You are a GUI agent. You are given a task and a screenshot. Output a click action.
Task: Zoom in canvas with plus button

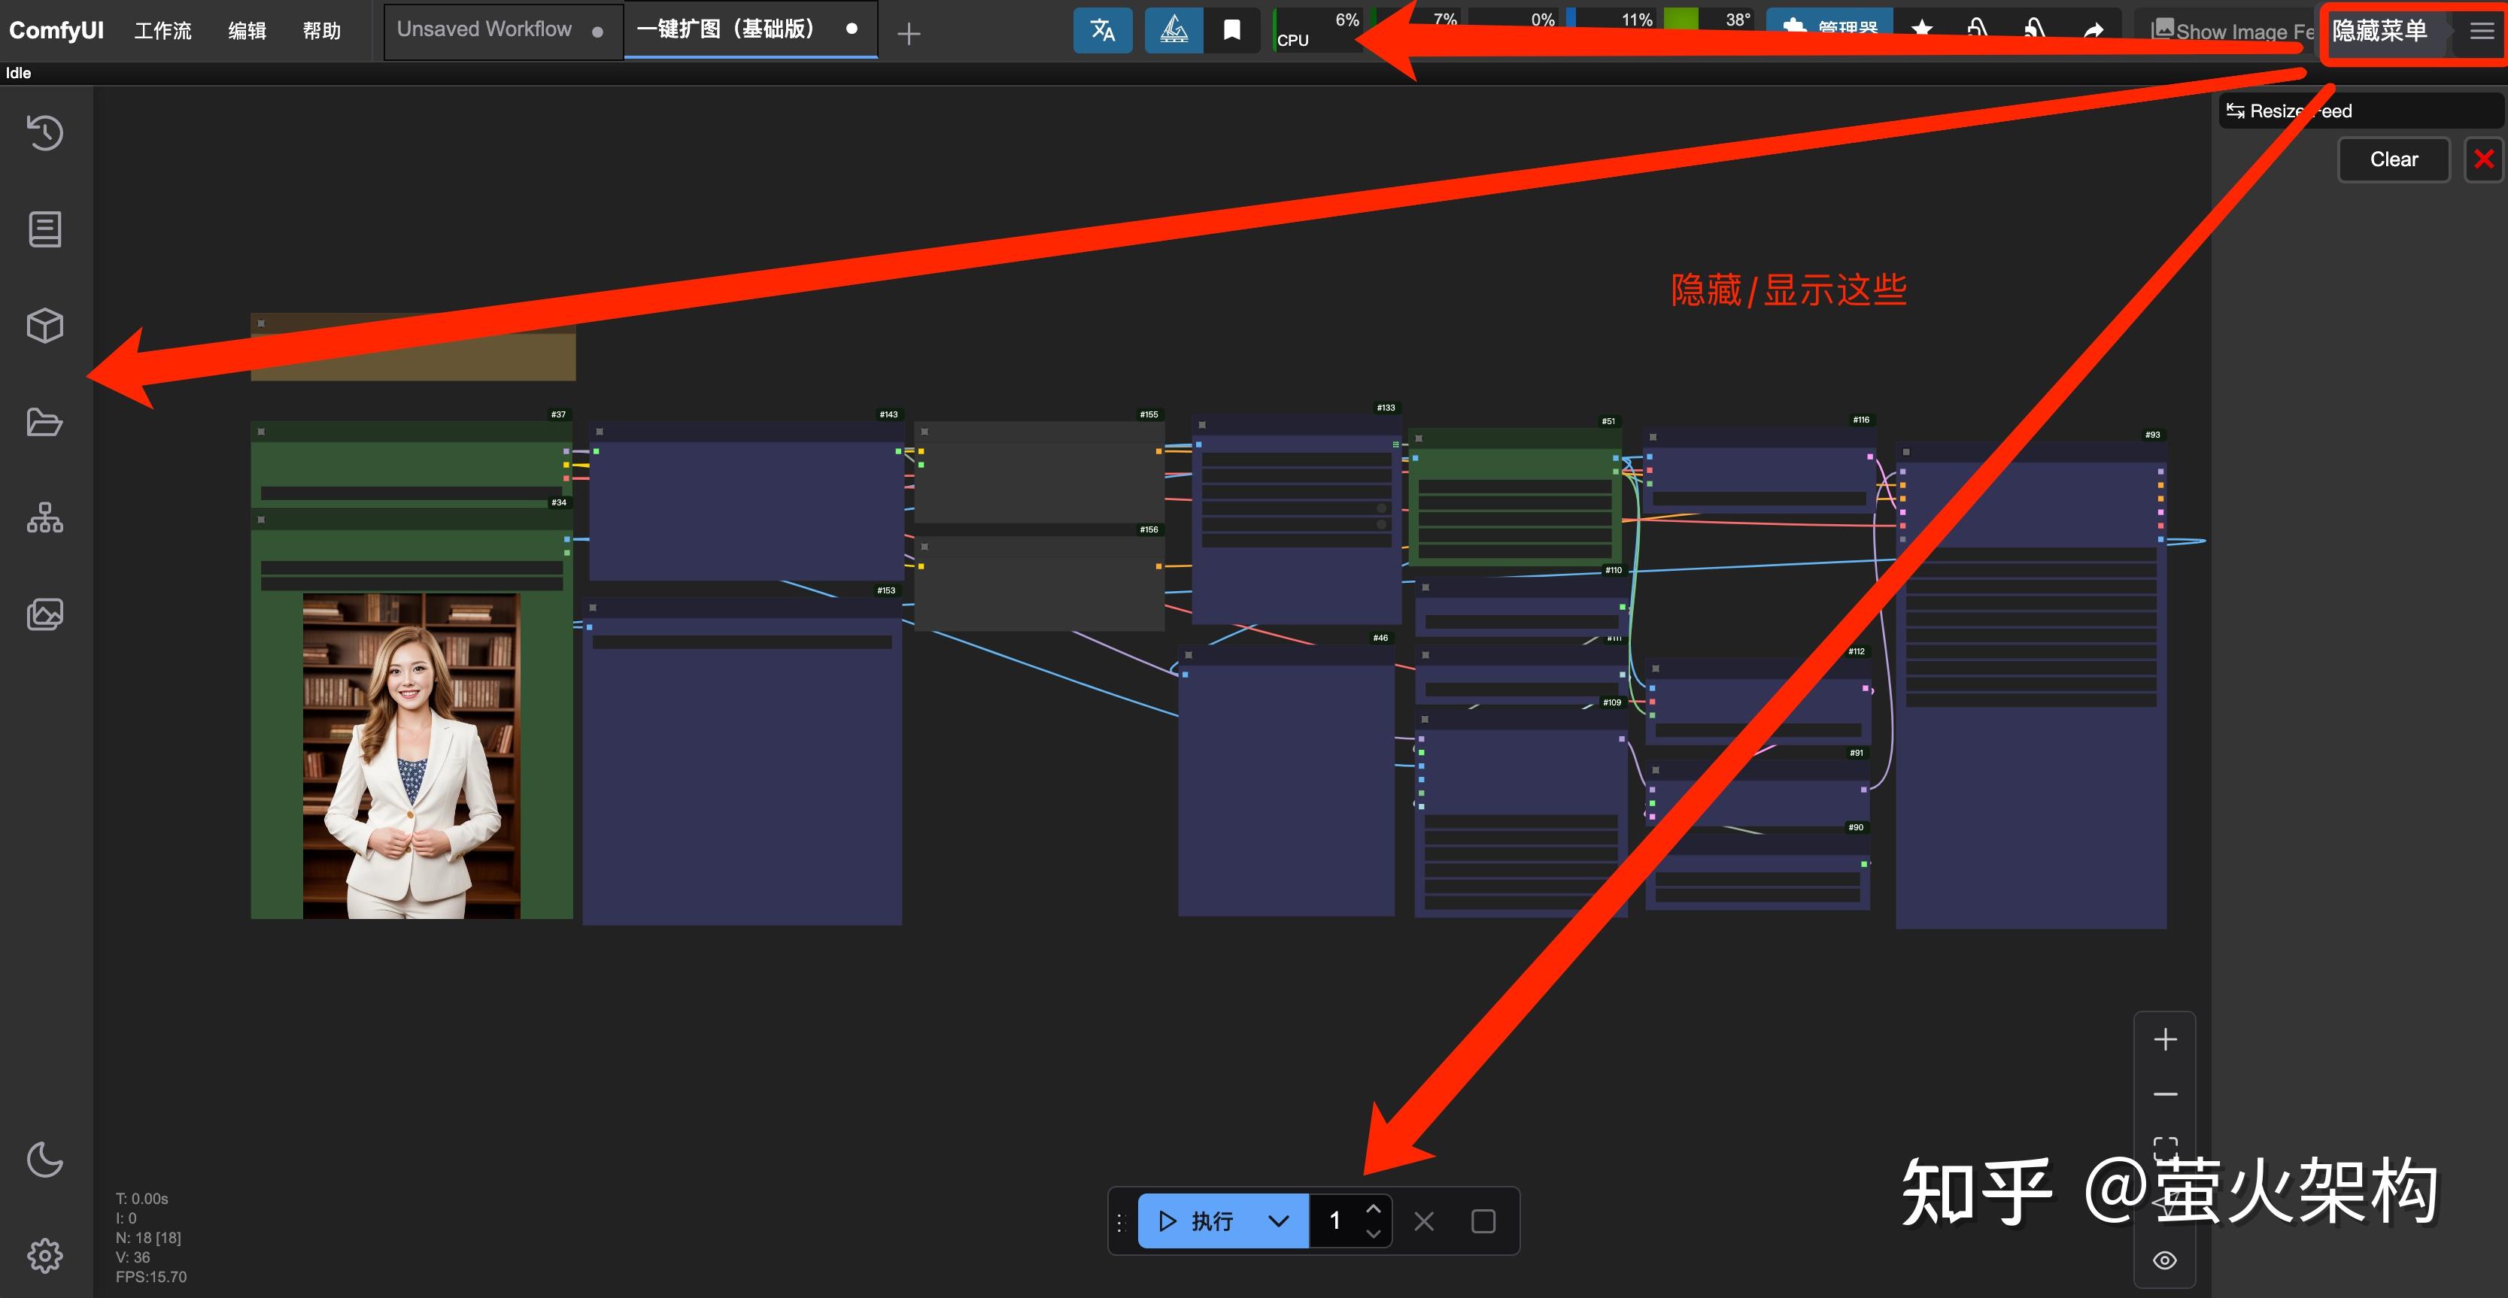[x=2164, y=1040]
